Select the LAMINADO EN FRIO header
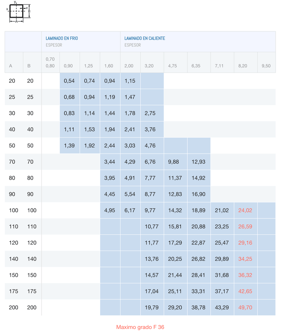This screenshot has height=335, width=282. [62, 38]
